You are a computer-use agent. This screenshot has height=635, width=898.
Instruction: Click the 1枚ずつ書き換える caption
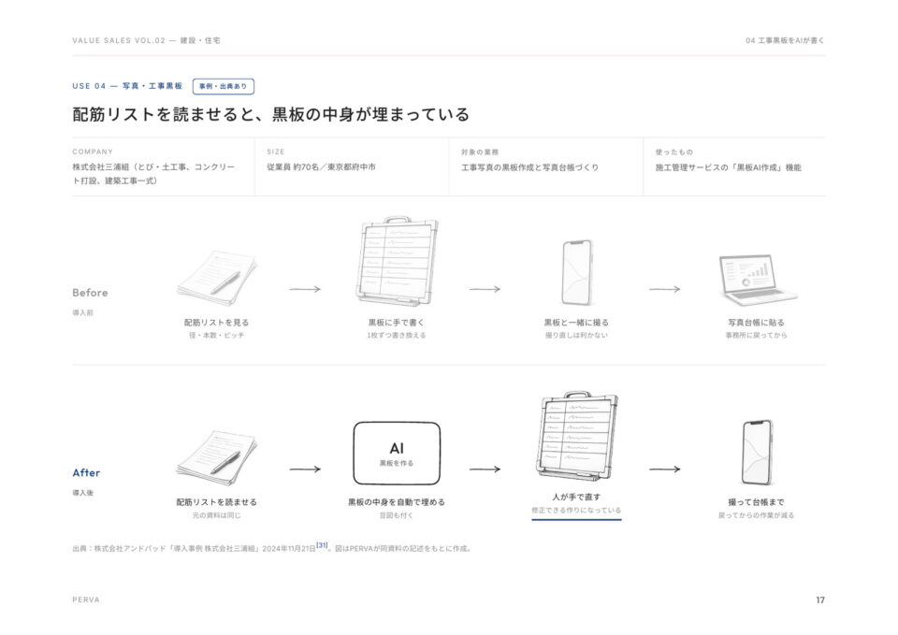(x=397, y=335)
